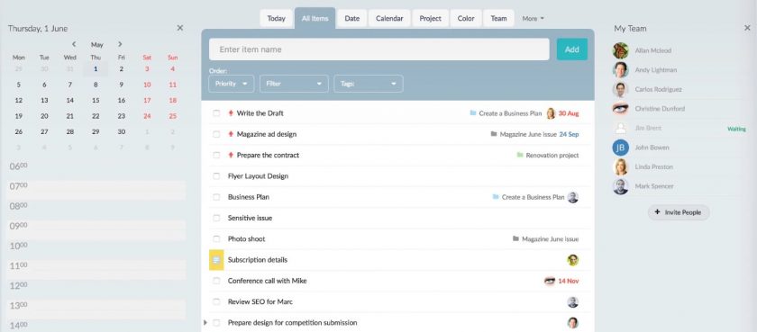Click John Bowen's JB initials avatar

[x=620, y=148]
